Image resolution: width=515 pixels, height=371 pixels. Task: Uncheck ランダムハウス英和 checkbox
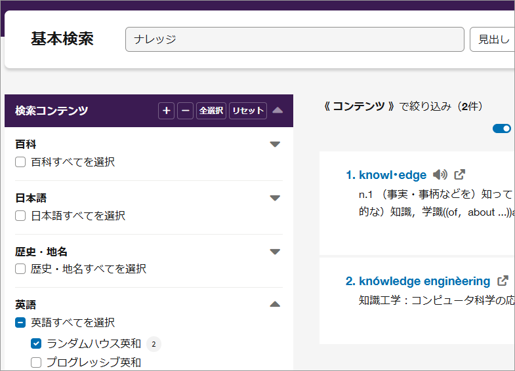tap(36, 343)
